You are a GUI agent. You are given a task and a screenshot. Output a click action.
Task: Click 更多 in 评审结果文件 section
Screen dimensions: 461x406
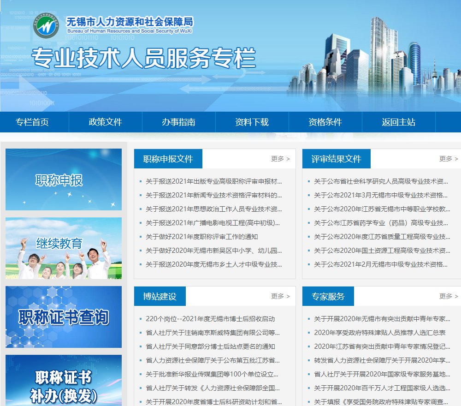[x=449, y=159]
